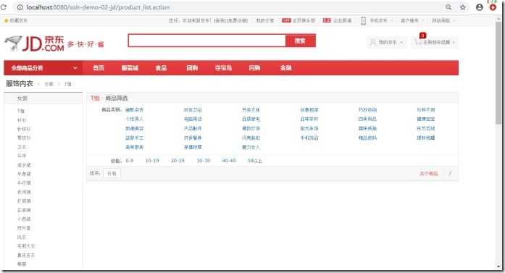
Task: Click 牛仔裤 in 女装 sidebar
Action: [x=24, y=183]
